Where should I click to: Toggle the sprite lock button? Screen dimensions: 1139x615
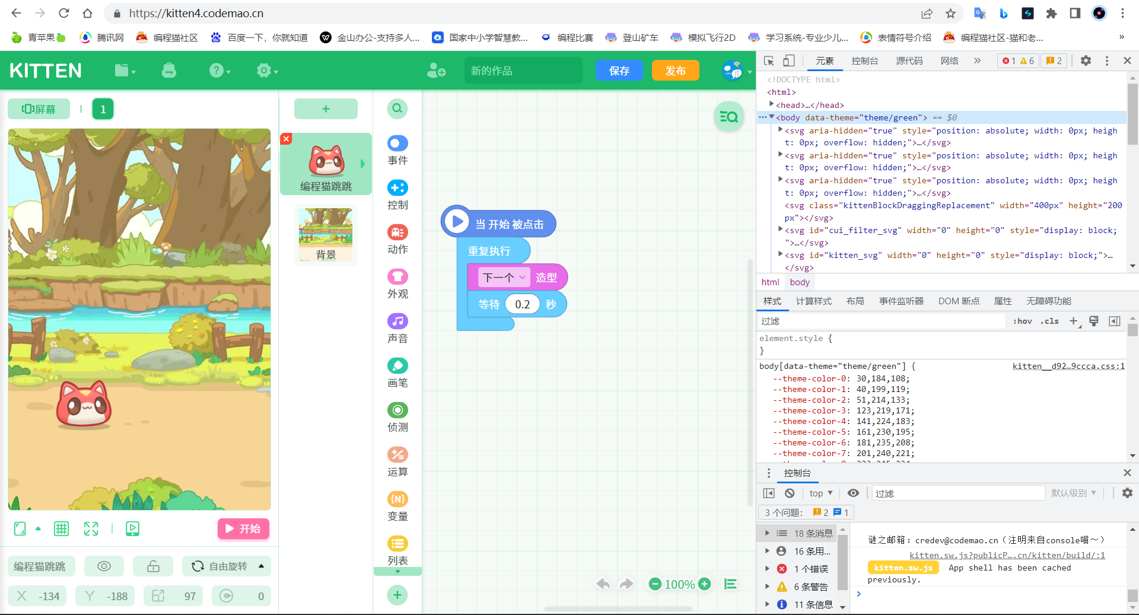[153, 566]
